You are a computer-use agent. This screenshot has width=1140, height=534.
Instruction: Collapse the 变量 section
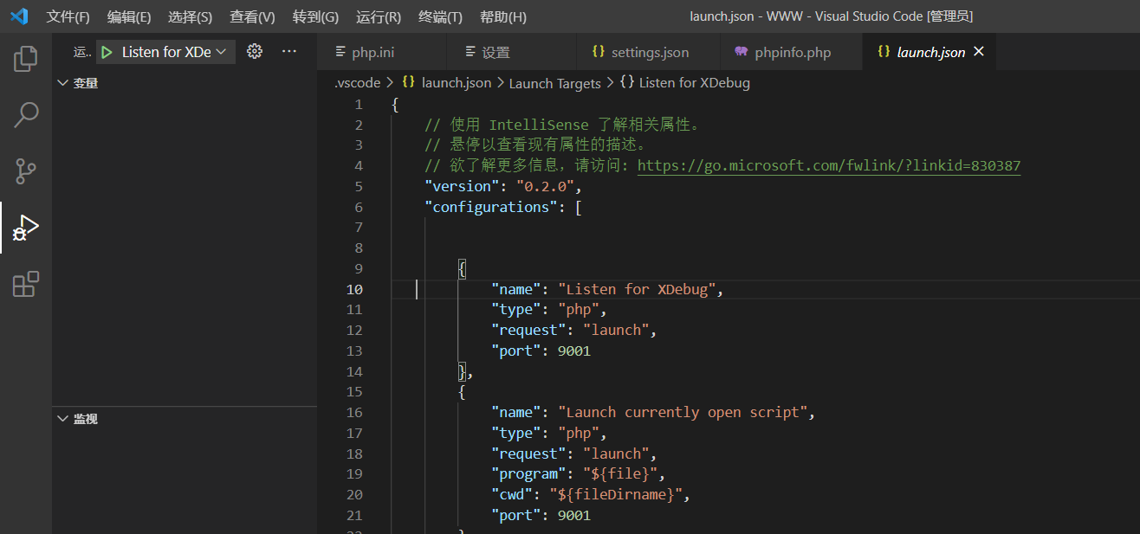77,83
